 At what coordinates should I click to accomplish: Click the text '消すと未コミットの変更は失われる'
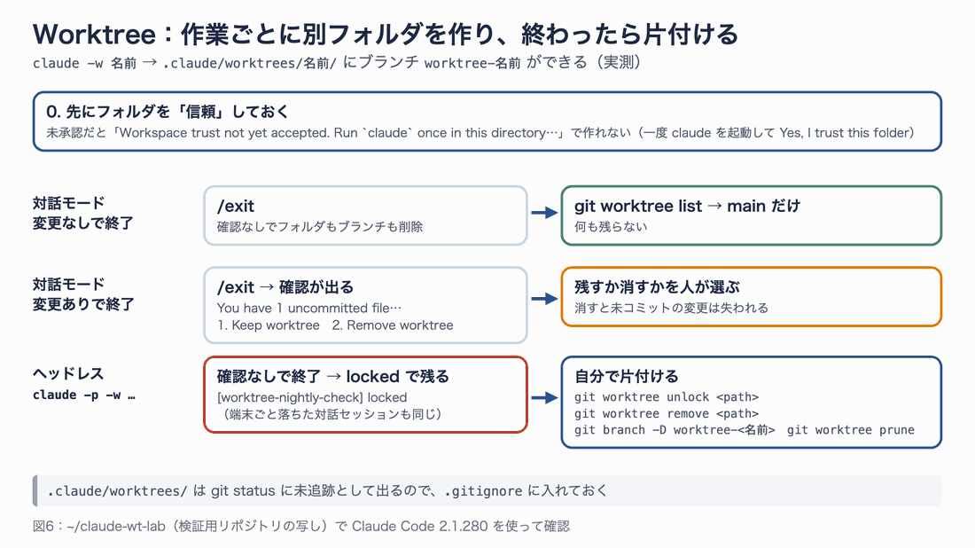672,308
